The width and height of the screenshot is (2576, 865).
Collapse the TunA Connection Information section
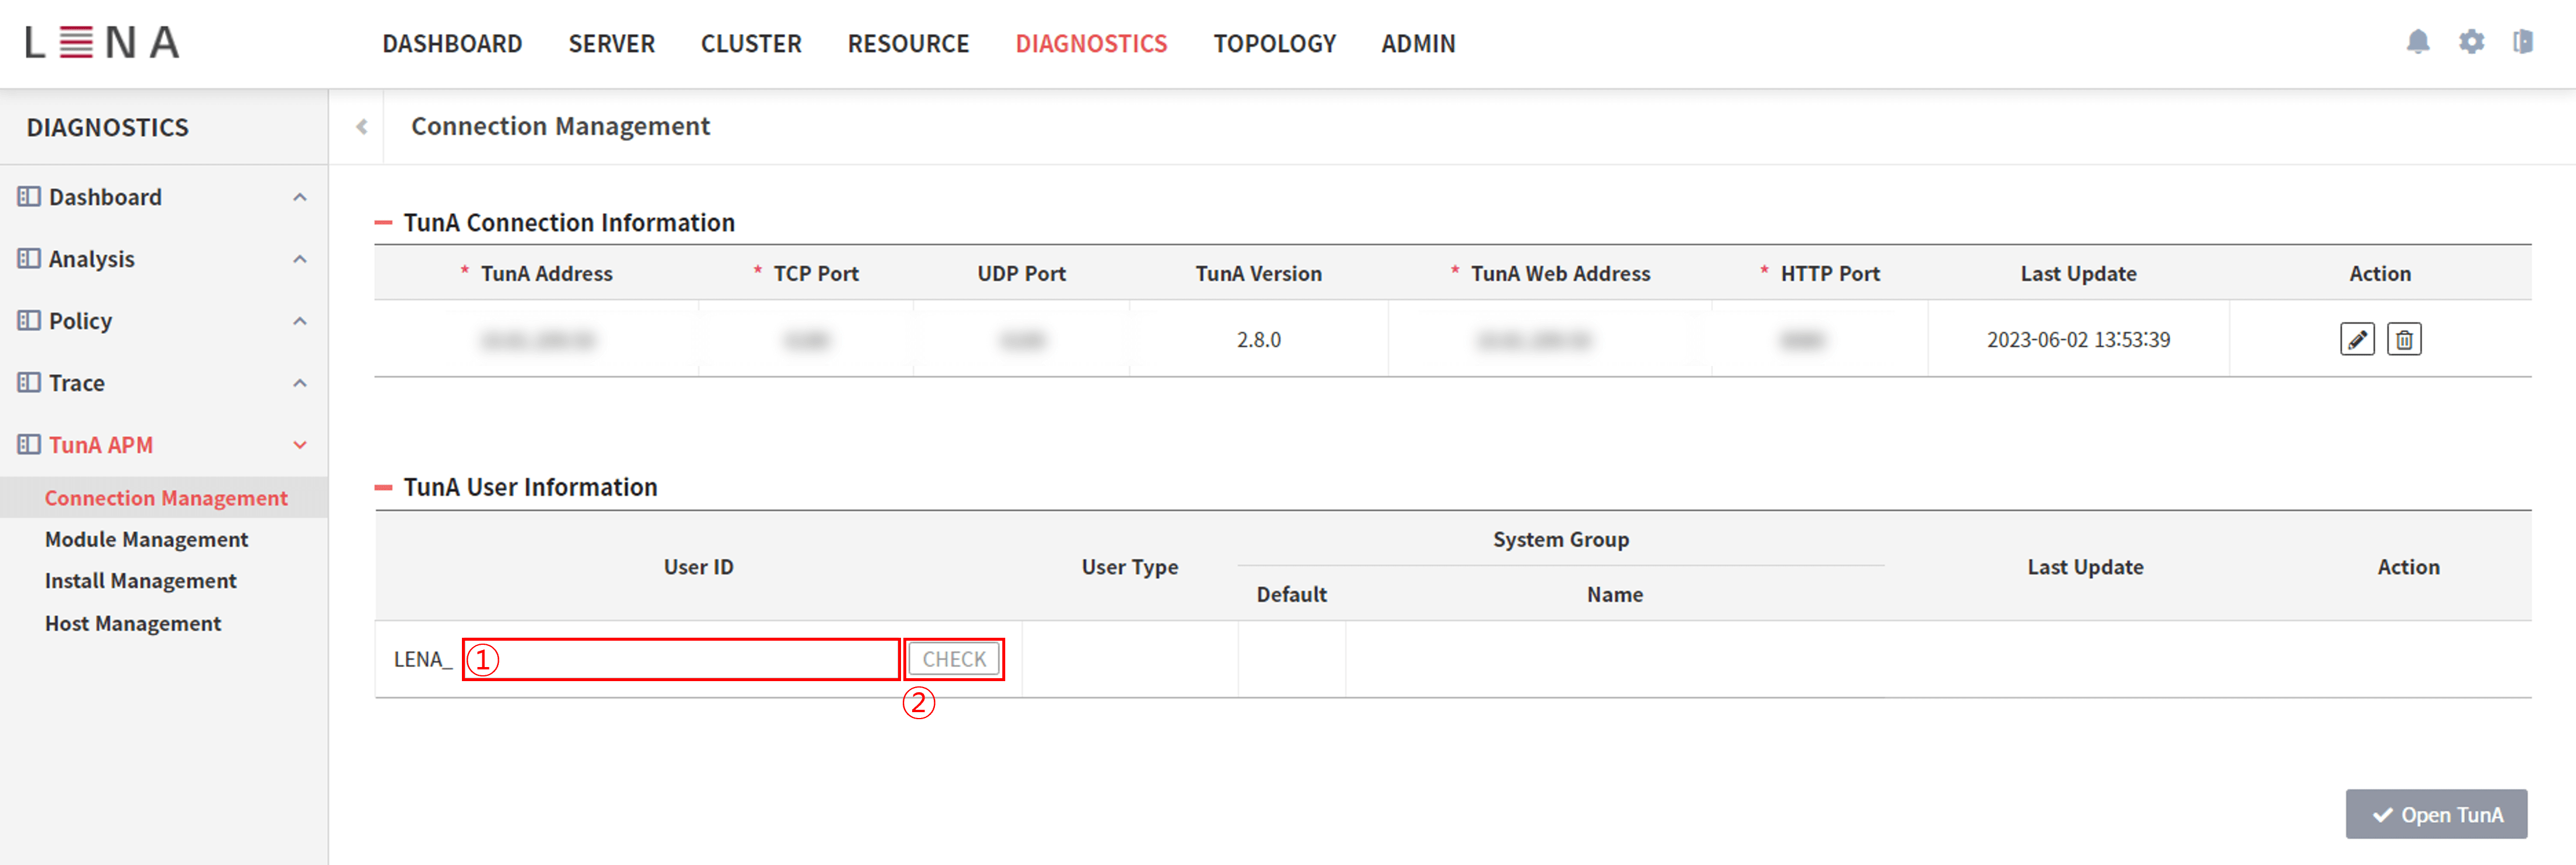click(385, 222)
